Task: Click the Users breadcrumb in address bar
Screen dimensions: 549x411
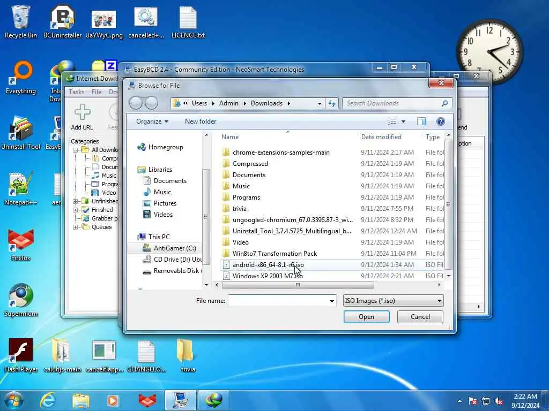Action: click(x=199, y=103)
